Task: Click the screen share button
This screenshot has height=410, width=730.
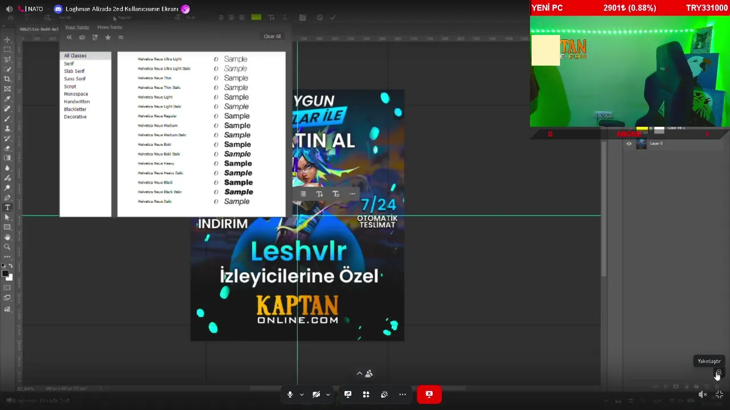Action: tap(348, 394)
